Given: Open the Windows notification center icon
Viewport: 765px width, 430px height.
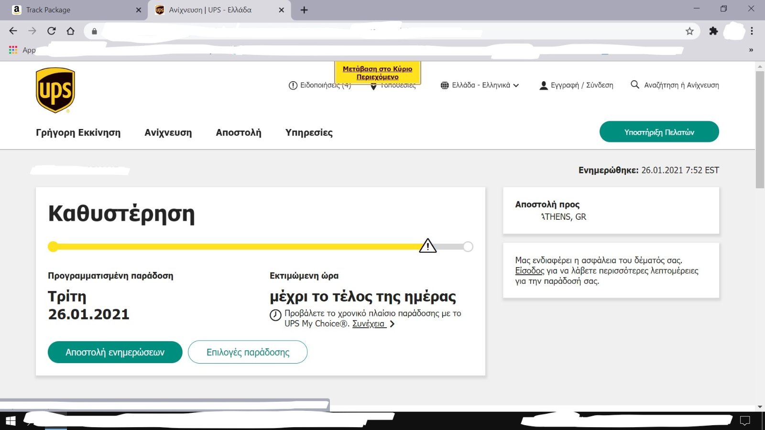Looking at the screenshot, I should click(x=745, y=420).
